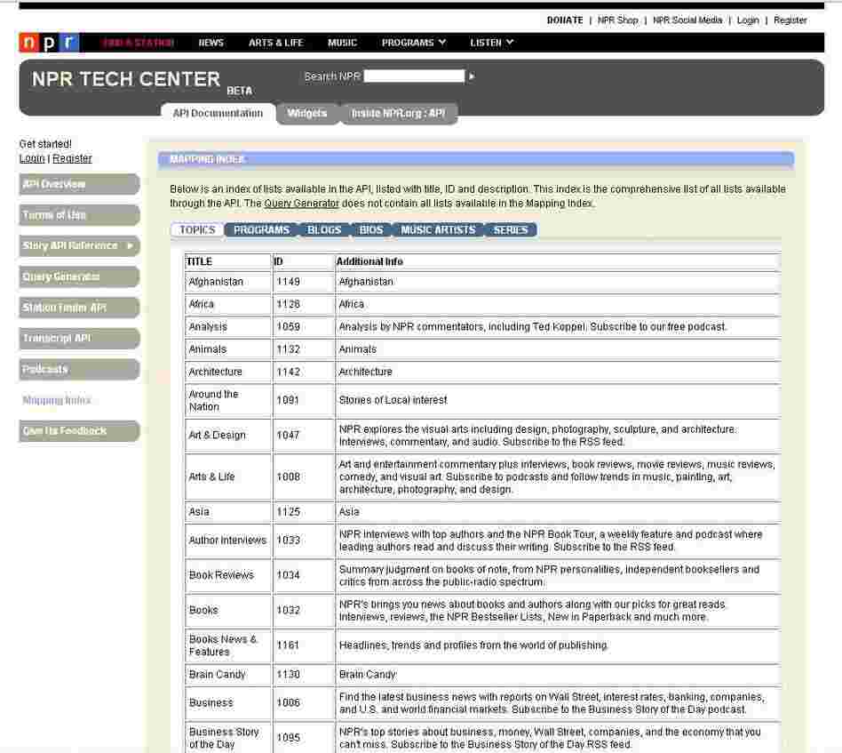This screenshot has width=842, height=753.
Task: Click the ID cell 1095
Action: point(304,739)
